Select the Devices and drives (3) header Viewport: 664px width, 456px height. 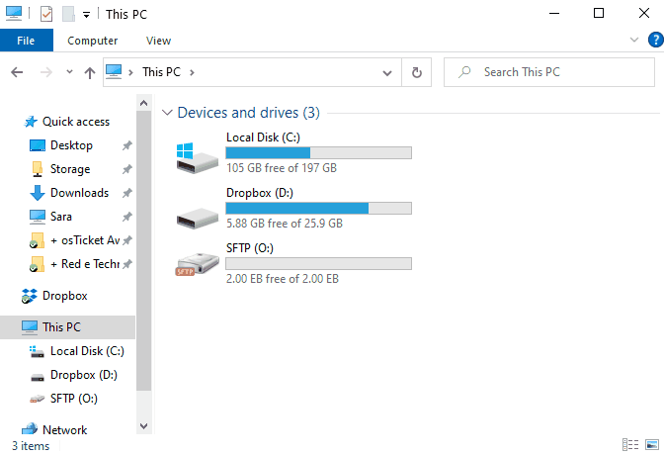point(249,113)
